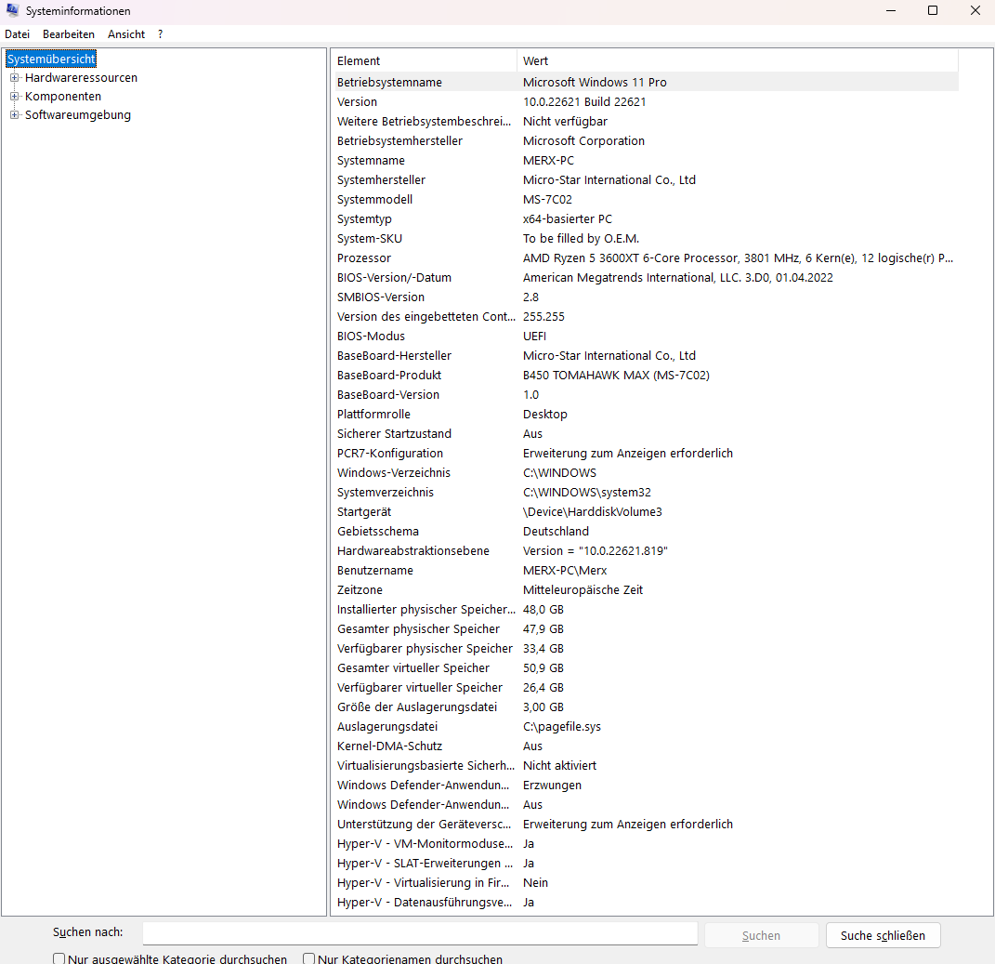Open the Ansicht menu

pyautogui.click(x=126, y=34)
